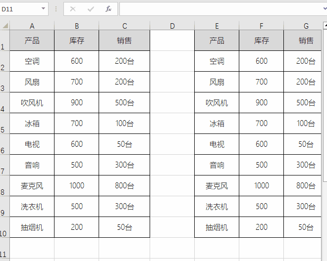The height and width of the screenshot is (261, 327).
Task: Click cell E4 containing 吹风机
Action: [x=217, y=103]
